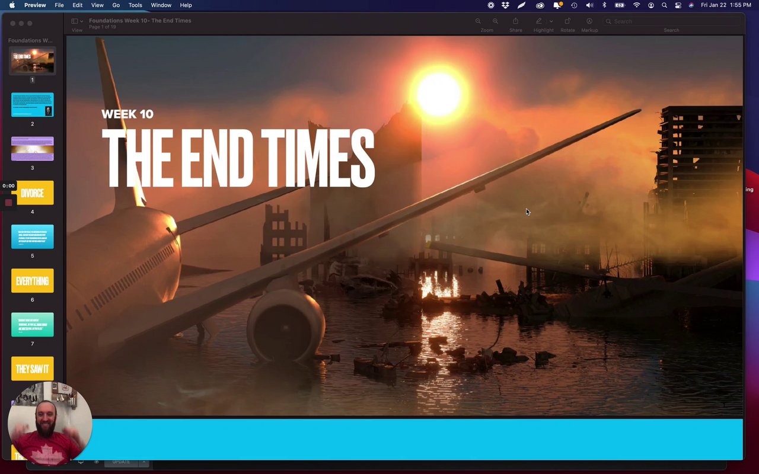Open the Time Machine menu bar icon

pyautogui.click(x=574, y=5)
